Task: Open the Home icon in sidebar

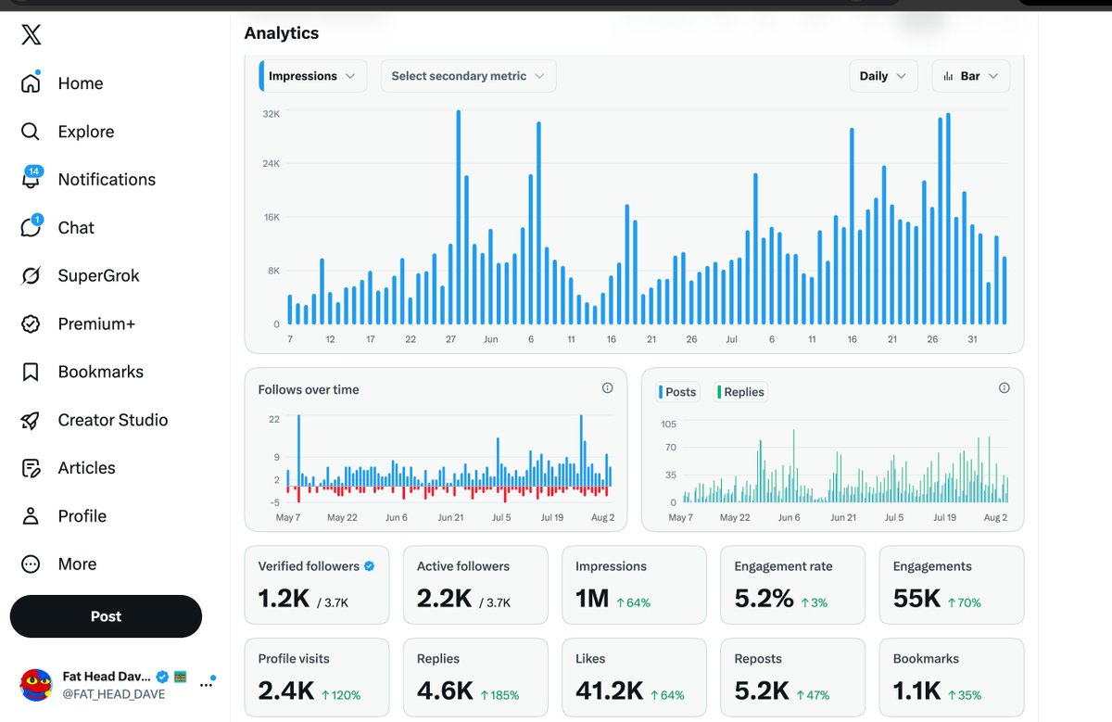Action: (x=31, y=83)
